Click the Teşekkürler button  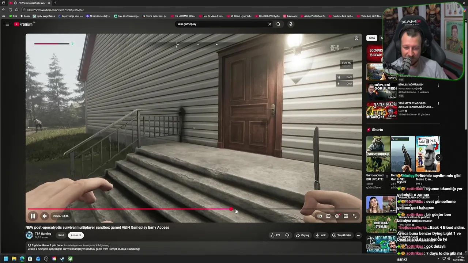341,235
